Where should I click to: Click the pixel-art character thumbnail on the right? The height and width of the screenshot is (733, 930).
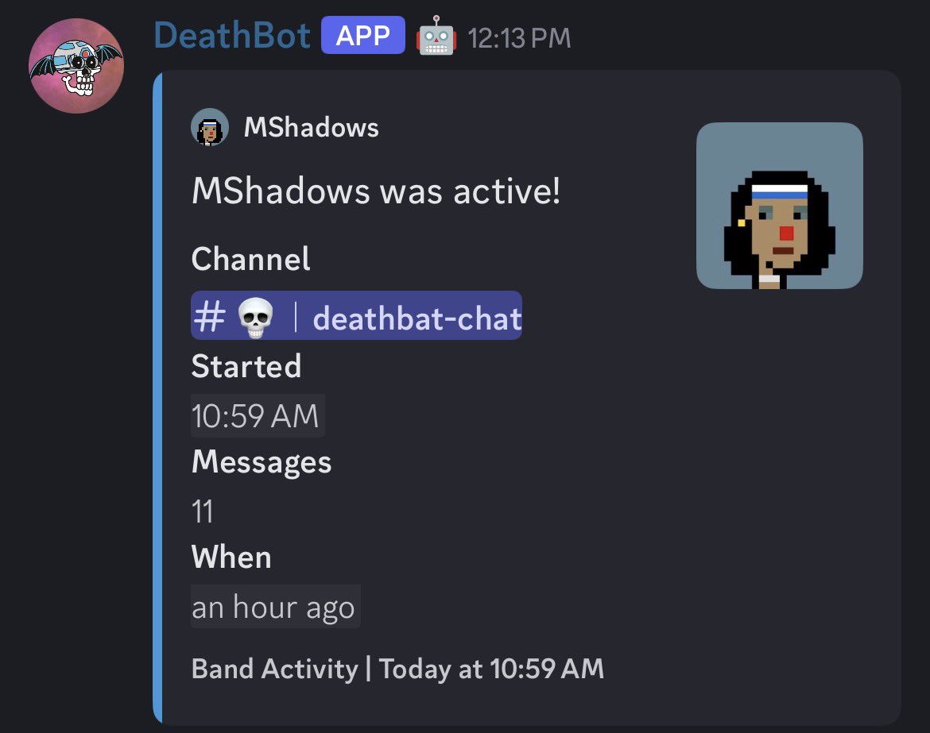click(x=779, y=206)
